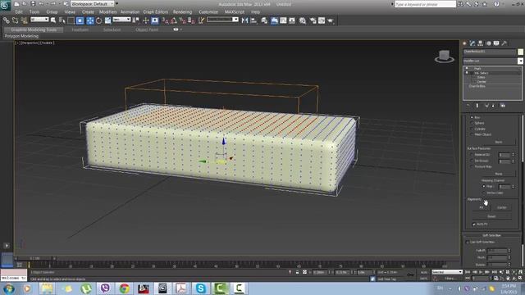Open the Rendering menu

pyautogui.click(x=182, y=11)
